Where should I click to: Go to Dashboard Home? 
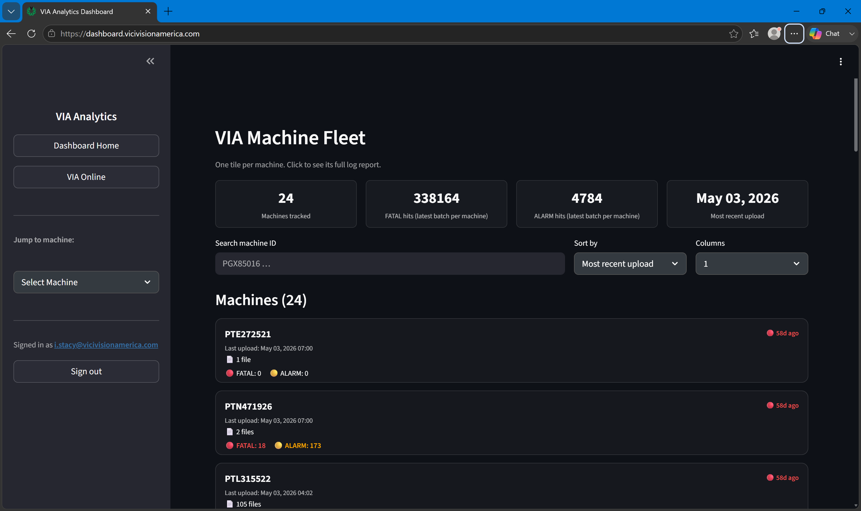click(x=86, y=146)
